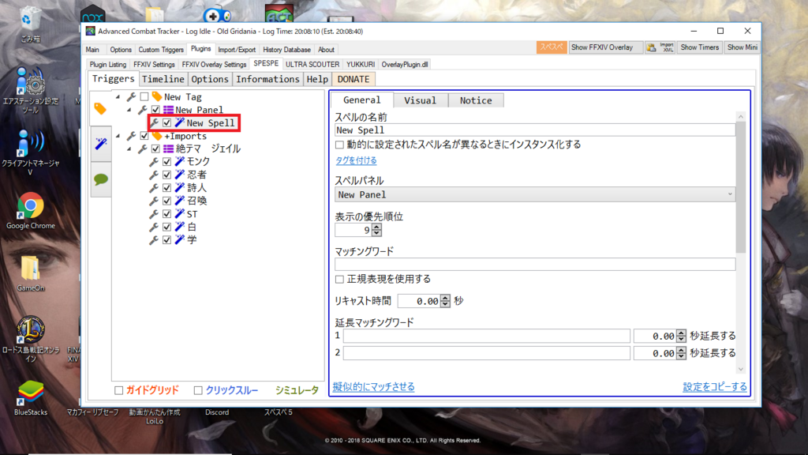This screenshot has width=808, height=455.
Task: Switch to the Notice tab
Action: [x=476, y=100]
